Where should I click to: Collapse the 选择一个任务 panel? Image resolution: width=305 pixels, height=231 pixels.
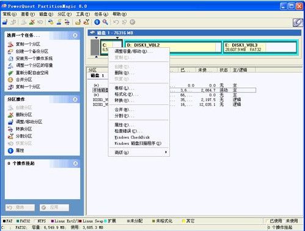pyautogui.click(x=75, y=36)
